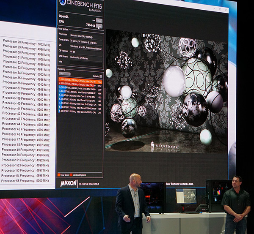Maximize the Cinebench window
254x234 pixels.
point(220,9)
